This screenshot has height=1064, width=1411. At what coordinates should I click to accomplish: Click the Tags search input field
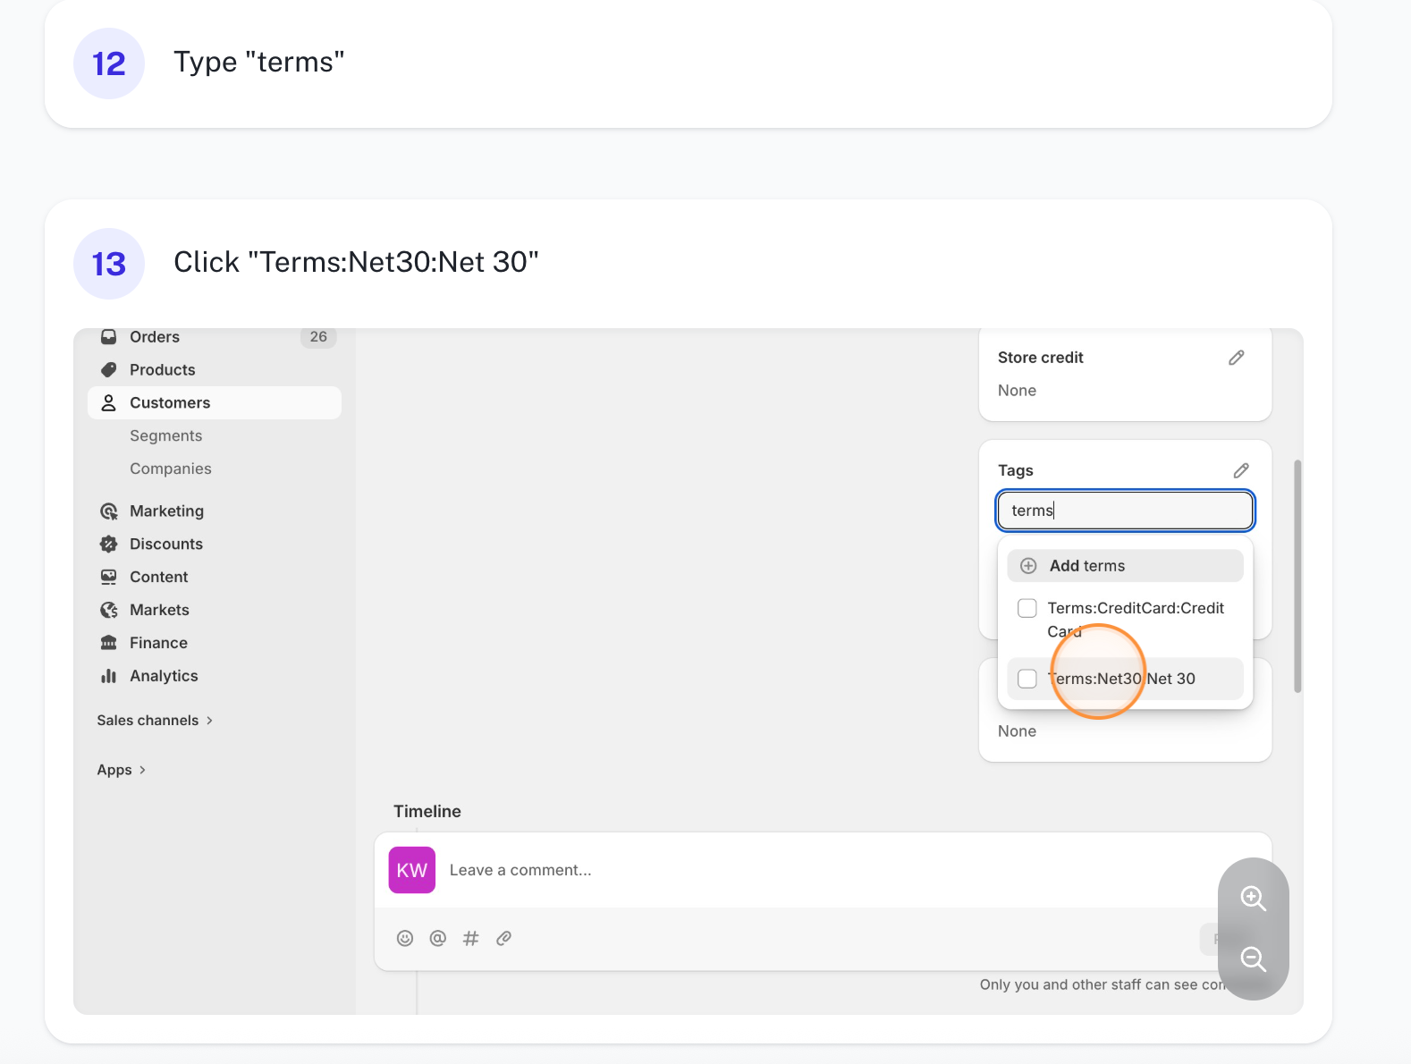coord(1124,511)
